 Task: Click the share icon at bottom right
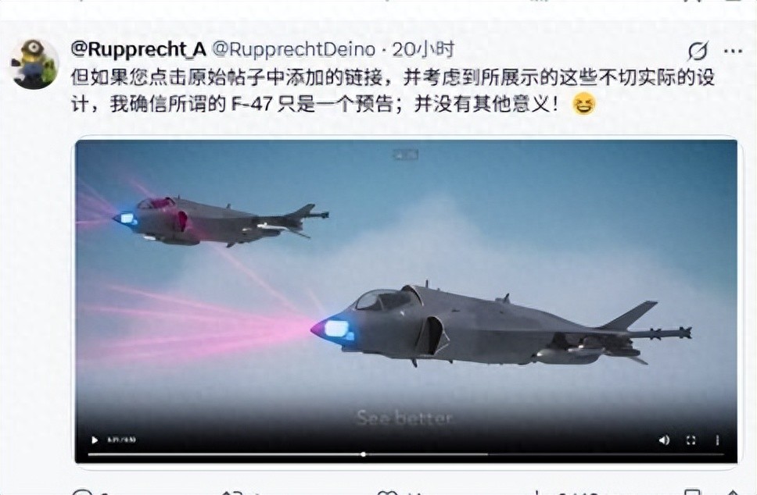coord(733,492)
